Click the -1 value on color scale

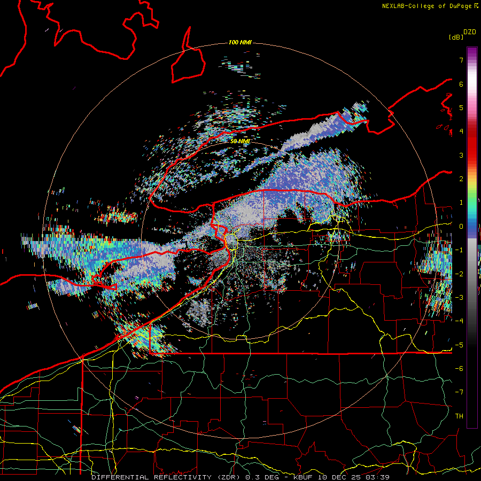[459, 250]
